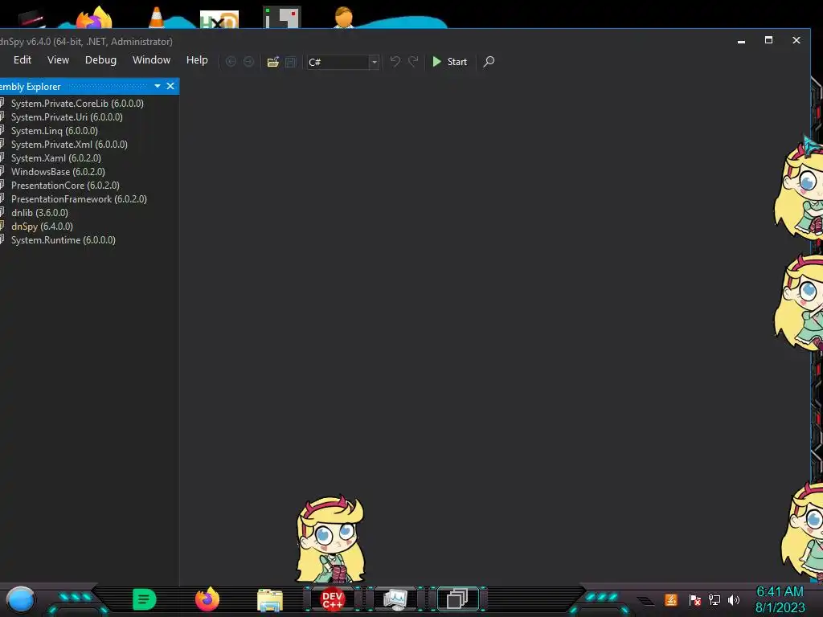Click the Open file folder icon
Image resolution: width=823 pixels, height=617 pixels.
(273, 62)
